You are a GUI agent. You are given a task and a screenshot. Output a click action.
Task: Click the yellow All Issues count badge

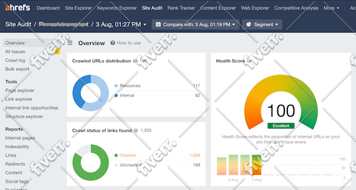pos(57,51)
